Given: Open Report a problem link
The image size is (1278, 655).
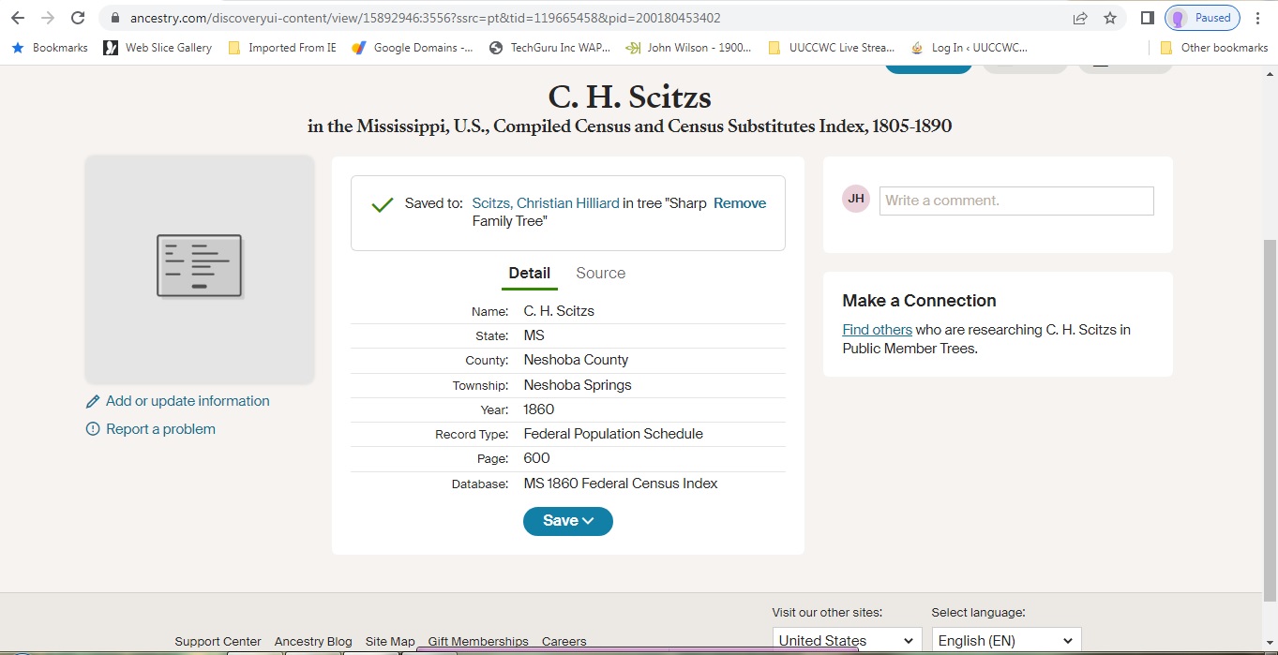Looking at the screenshot, I should (160, 429).
